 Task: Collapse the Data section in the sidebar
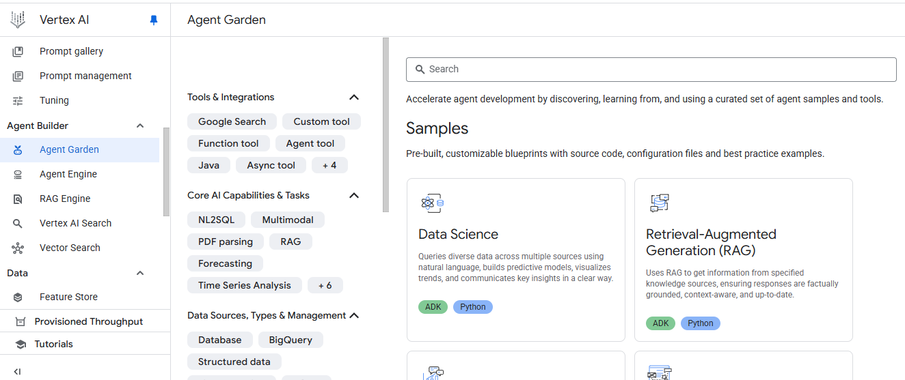[140, 273]
